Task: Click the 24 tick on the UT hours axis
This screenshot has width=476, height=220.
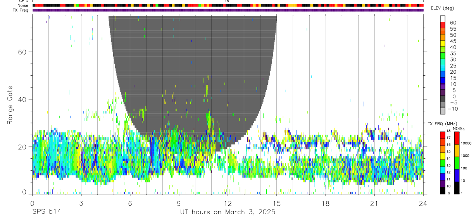Action: pyautogui.click(x=423, y=203)
